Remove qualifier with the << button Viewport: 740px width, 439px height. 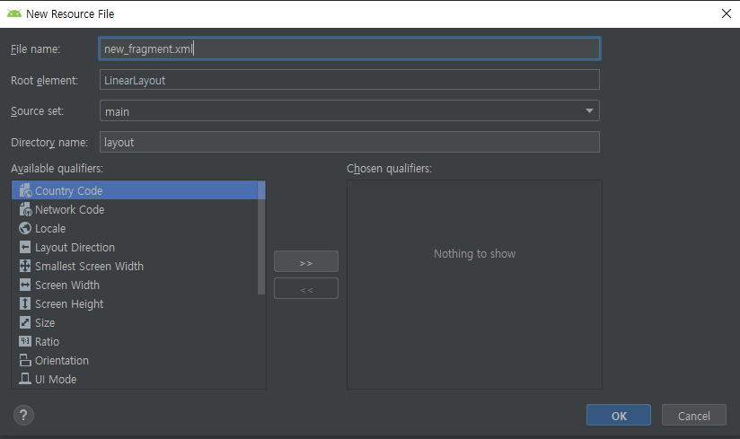[x=306, y=288]
